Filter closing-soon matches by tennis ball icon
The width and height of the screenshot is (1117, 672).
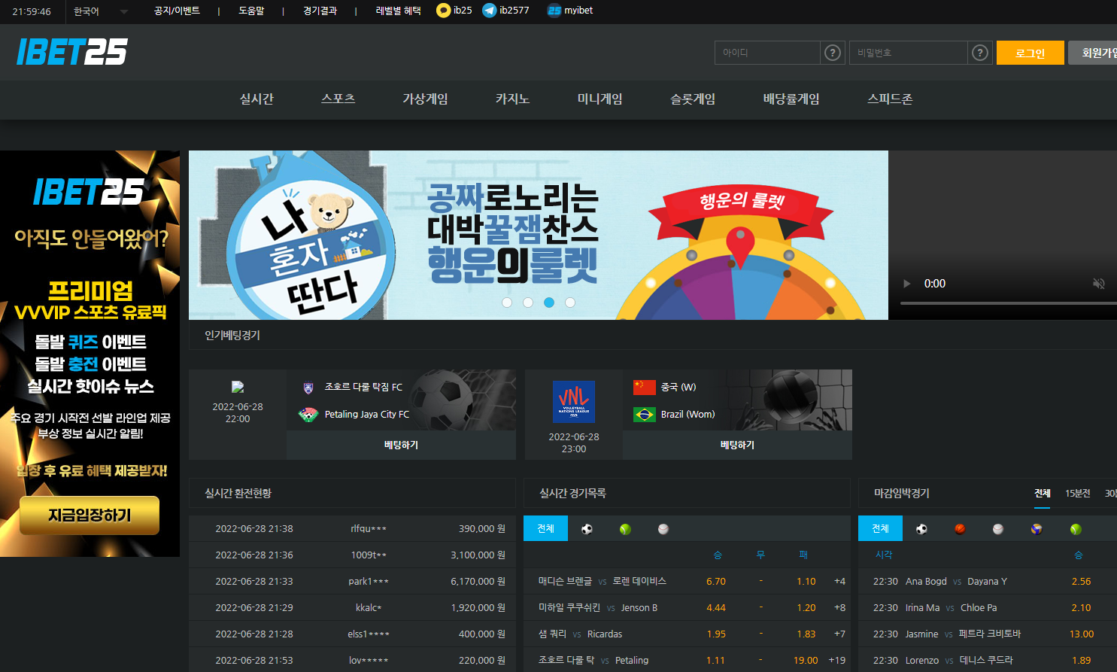pos(1076,529)
